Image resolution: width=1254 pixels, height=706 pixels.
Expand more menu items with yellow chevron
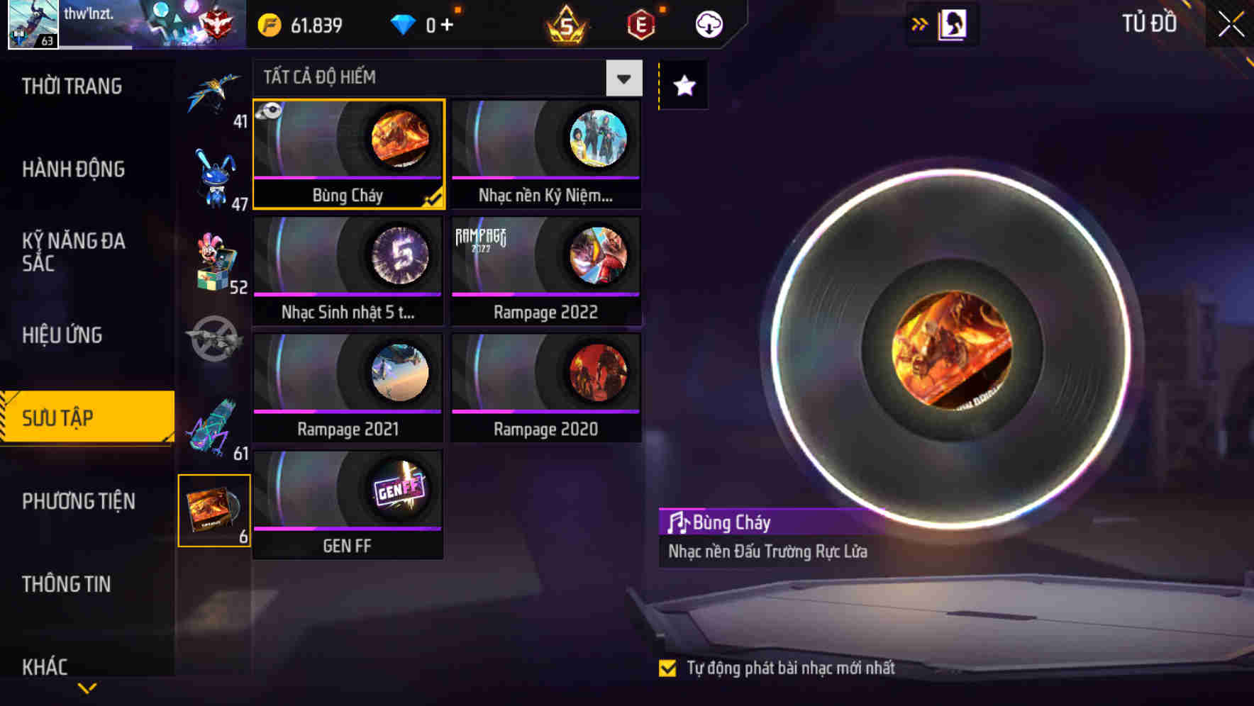[87, 688]
